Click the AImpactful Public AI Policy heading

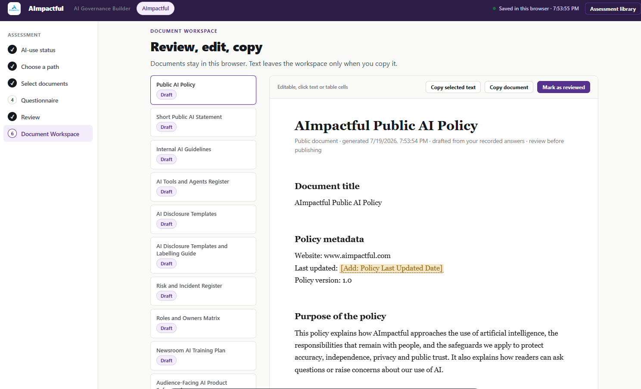386,125
